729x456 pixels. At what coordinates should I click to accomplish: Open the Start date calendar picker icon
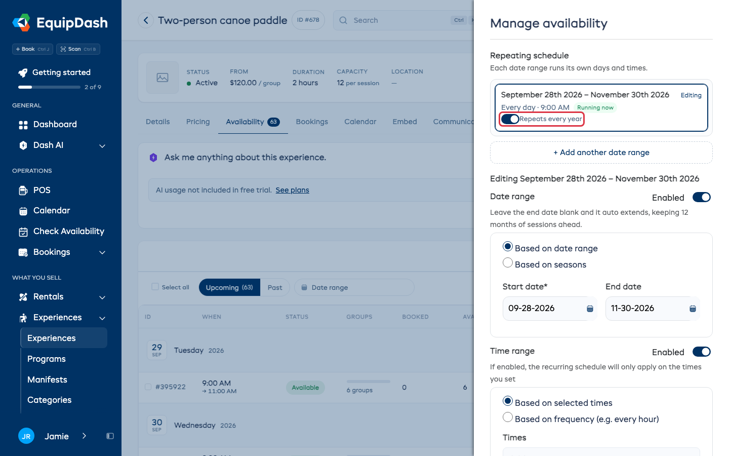[x=590, y=309]
